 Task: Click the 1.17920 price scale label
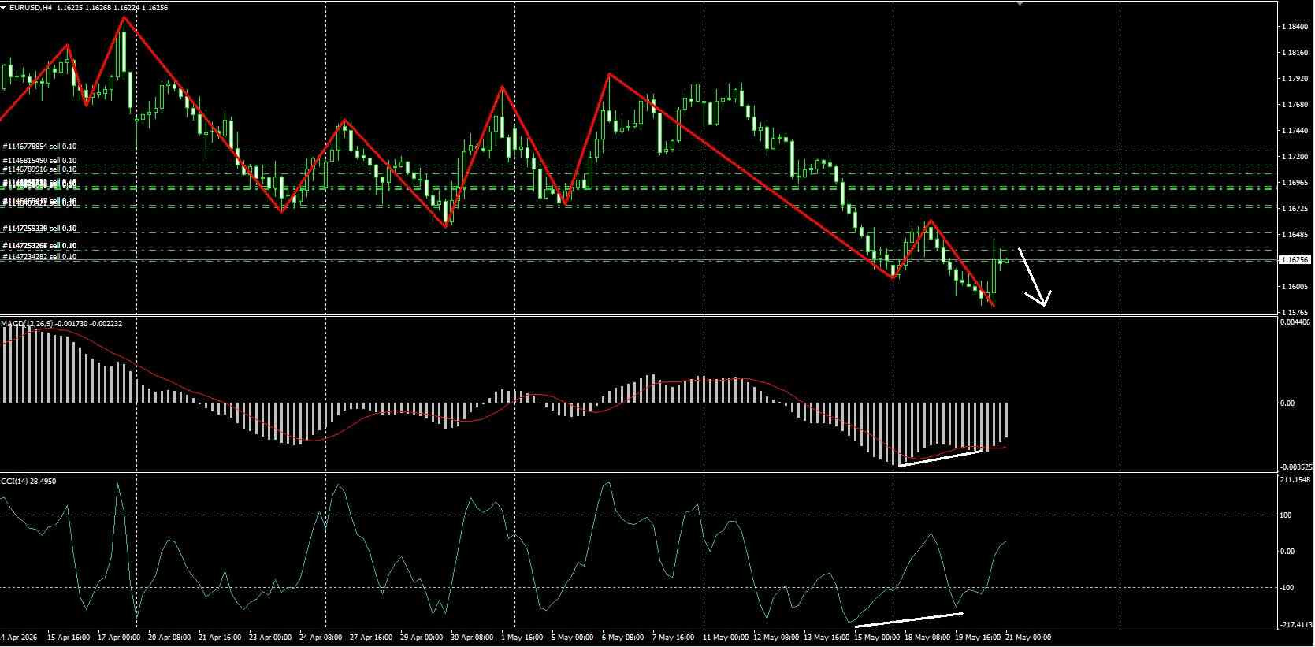point(1295,79)
